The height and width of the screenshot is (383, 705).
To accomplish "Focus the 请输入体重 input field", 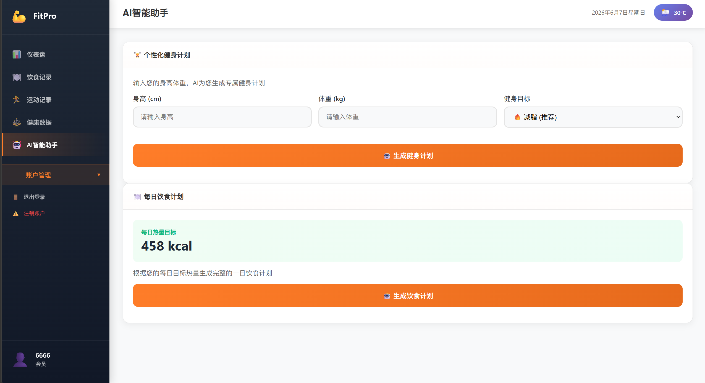I will [408, 117].
